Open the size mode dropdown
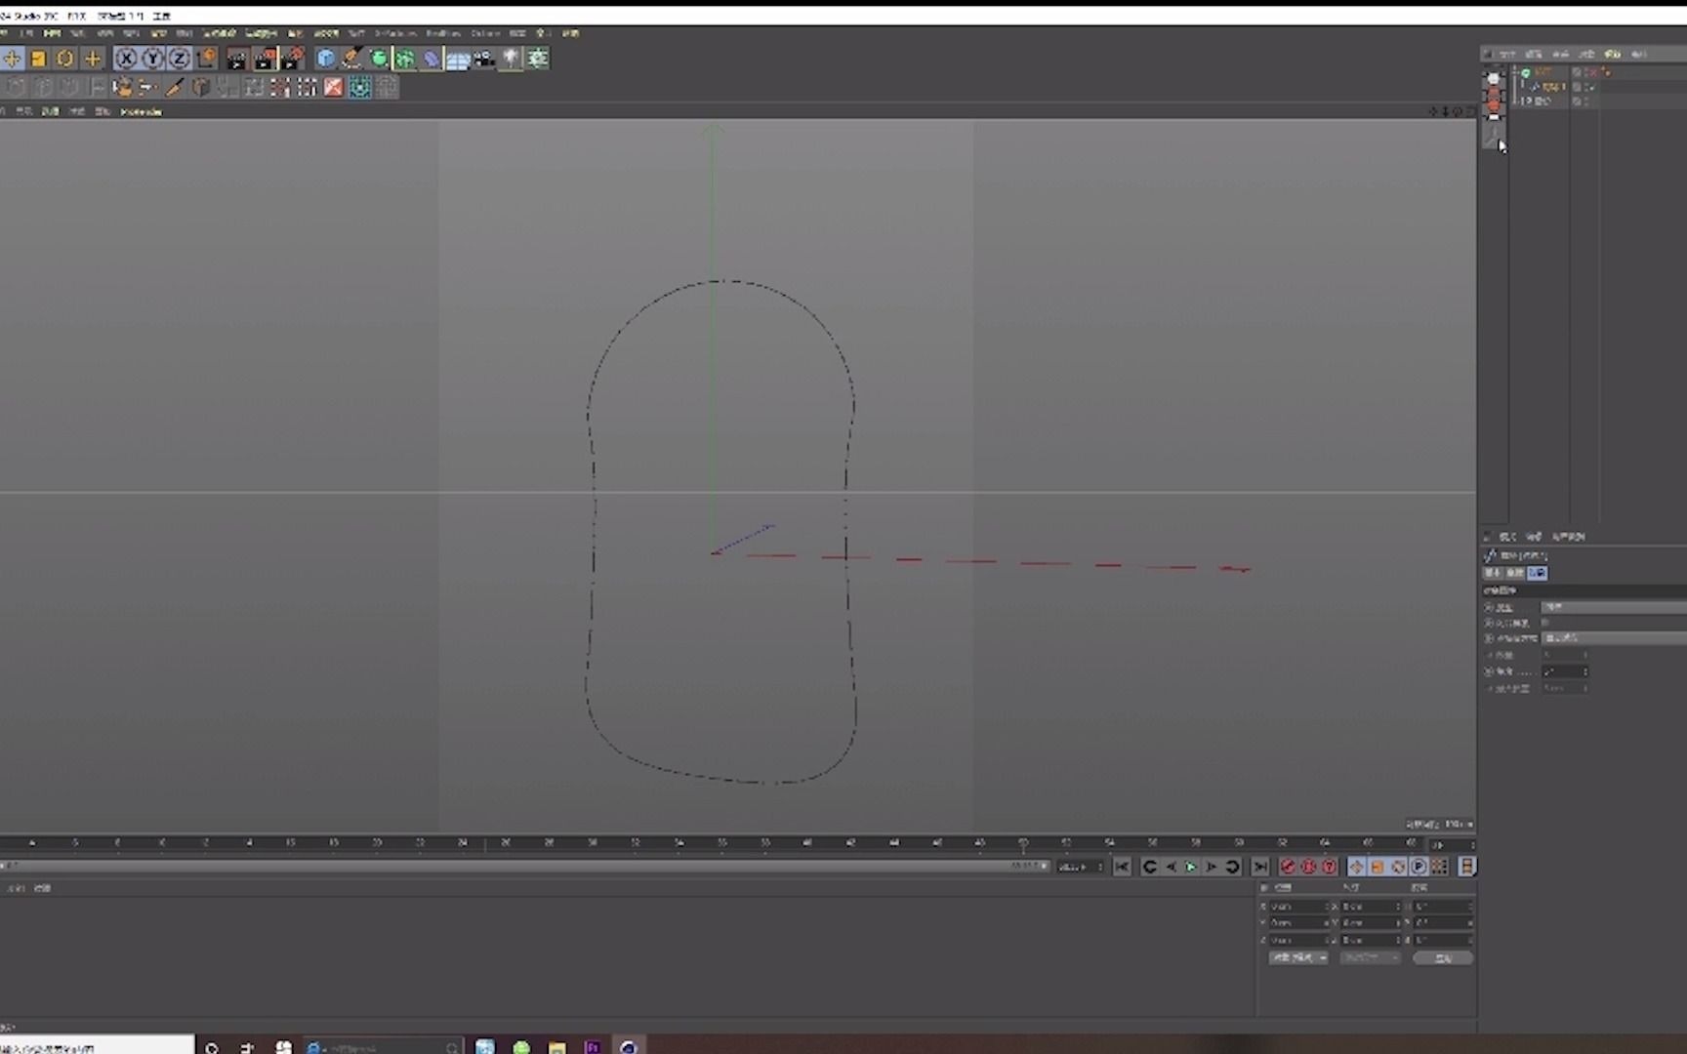 tap(1371, 957)
